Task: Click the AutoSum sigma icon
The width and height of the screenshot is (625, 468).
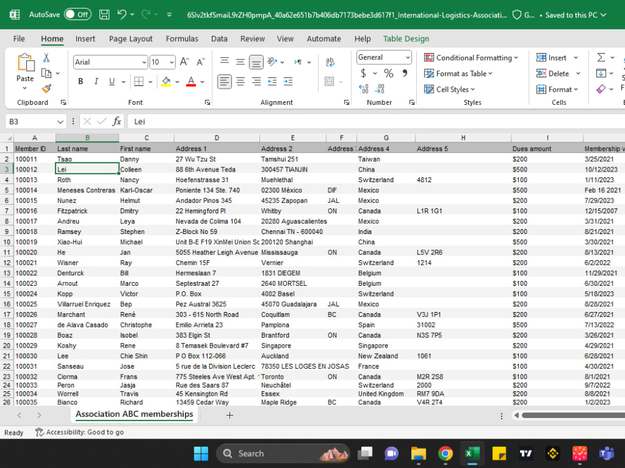Action: [601, 57]
